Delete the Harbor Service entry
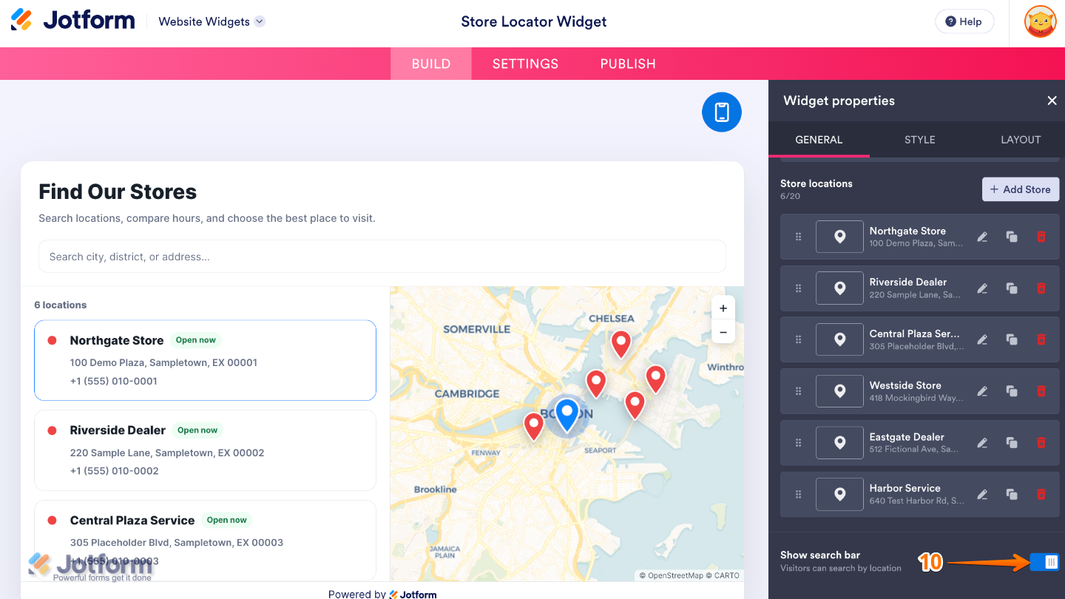The image size is (1065, 599). [x=1041, y=494]
